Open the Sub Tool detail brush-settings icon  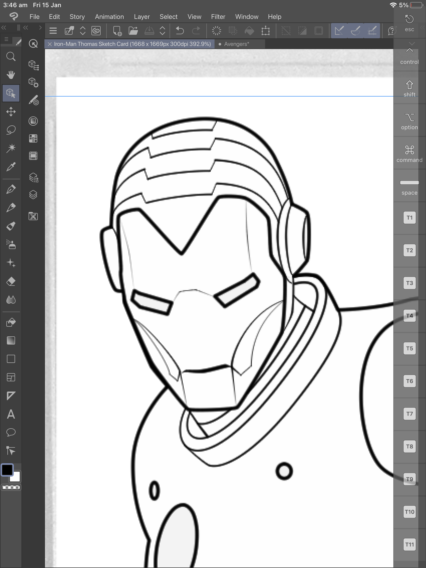coord(33,100)
